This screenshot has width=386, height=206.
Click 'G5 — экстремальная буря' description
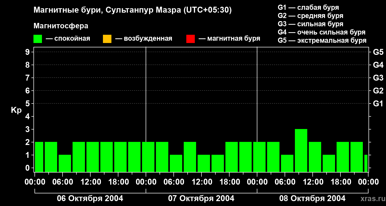322,40
